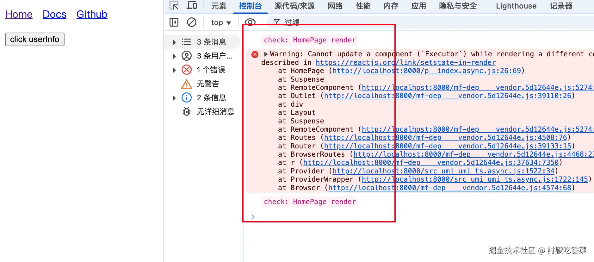Open the r vendor.js:37634:7350 link
Image resolution: width=594 pixels, height=262 pixels.
click(x=431, y=162)
